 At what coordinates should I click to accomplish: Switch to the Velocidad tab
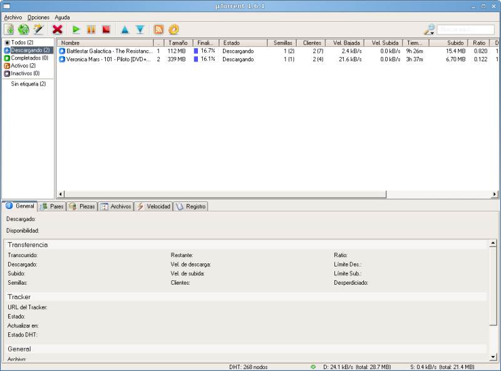click(153, 206)
